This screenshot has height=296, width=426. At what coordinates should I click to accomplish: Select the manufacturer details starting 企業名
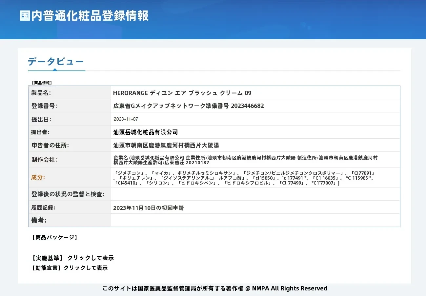[246, 160]
